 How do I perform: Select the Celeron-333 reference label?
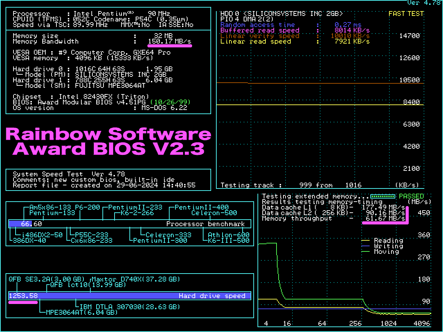[x=169, y=235]
